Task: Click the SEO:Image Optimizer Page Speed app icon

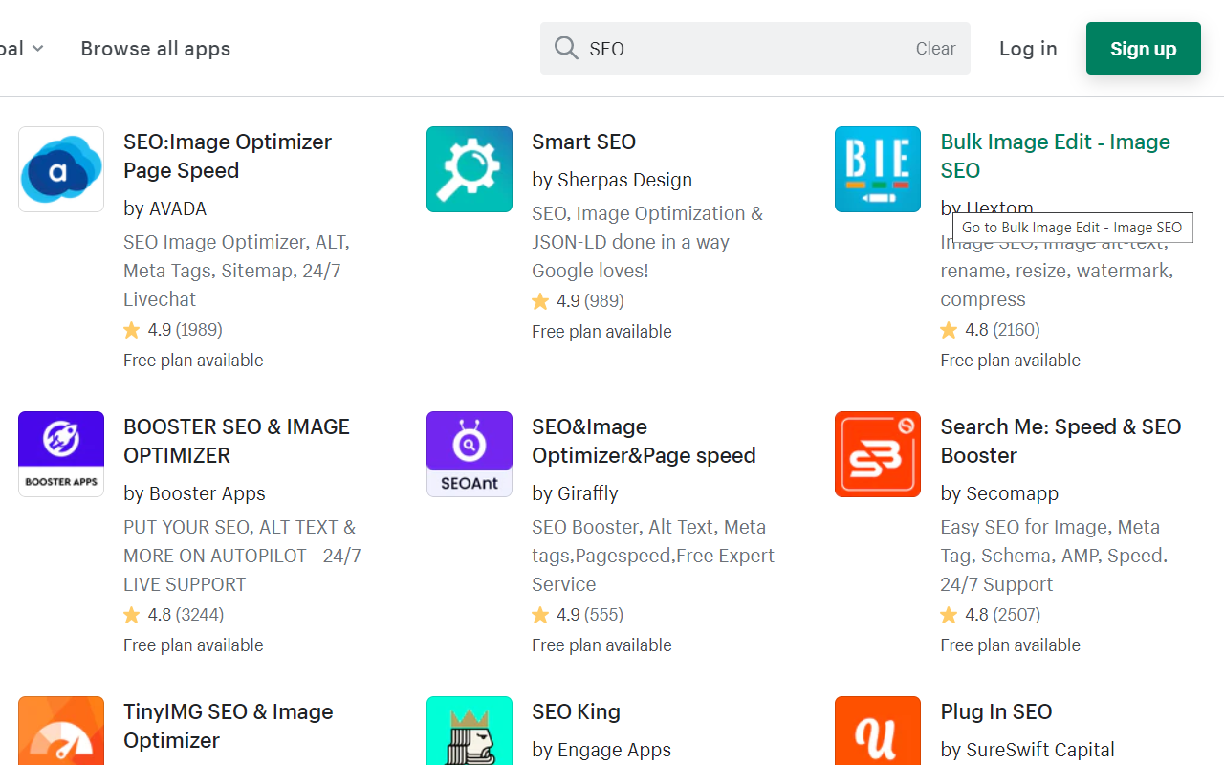Action: coord(60,169)
